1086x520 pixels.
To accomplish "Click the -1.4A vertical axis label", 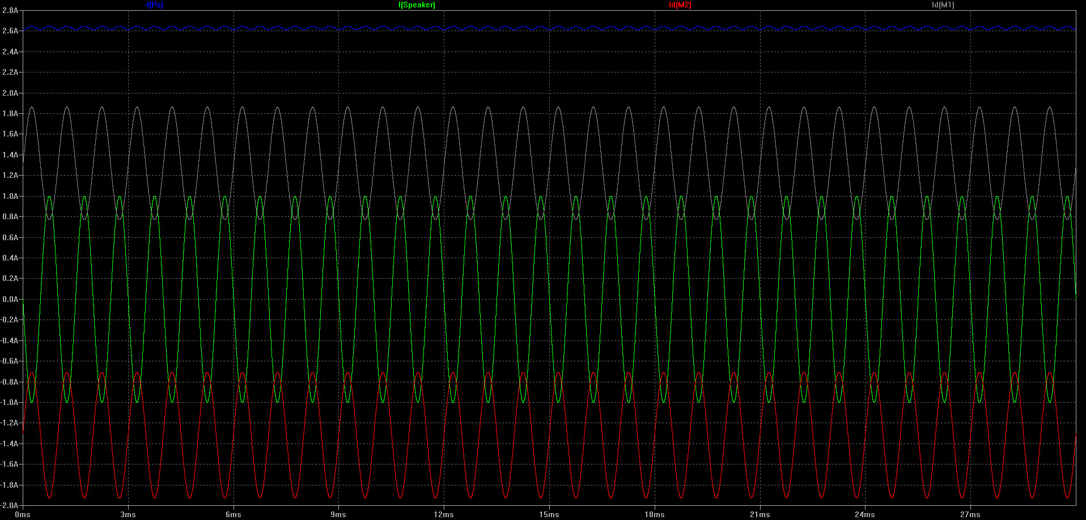I will (10, 444).
